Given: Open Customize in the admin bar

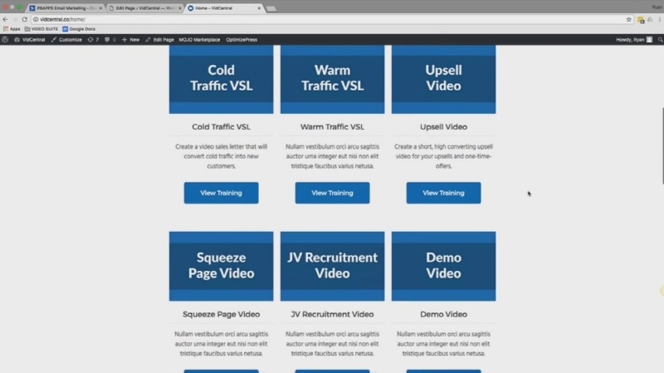Looking at the screenshot, I should pos(66,39).
